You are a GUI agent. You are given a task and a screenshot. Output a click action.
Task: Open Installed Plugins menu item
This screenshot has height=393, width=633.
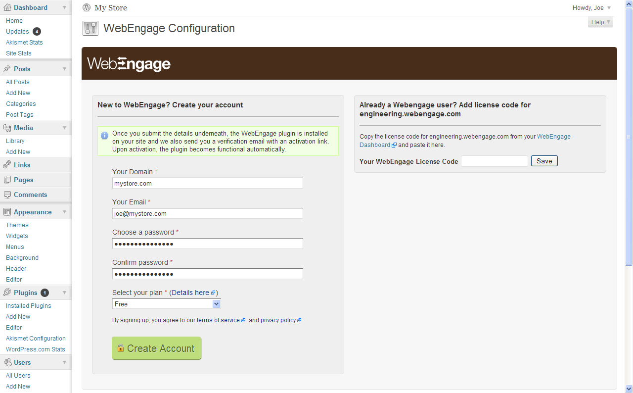pos(28,306)
